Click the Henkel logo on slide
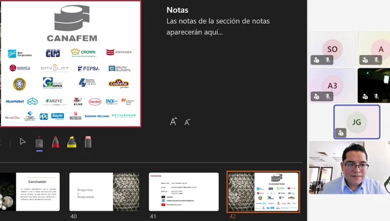390x221 pixels. [x=95, y=102]
